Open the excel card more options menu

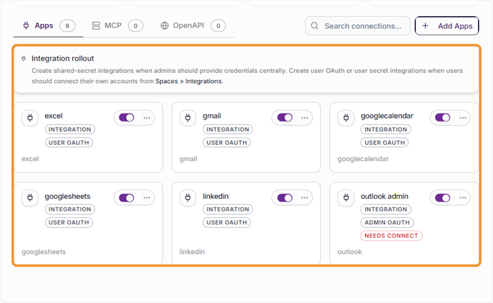click(x=147, y=118)
